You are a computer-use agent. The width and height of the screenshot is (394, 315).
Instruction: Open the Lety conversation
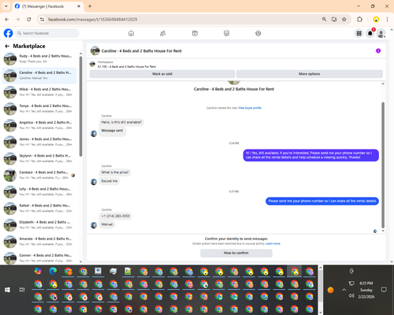[x=39, y=191]
